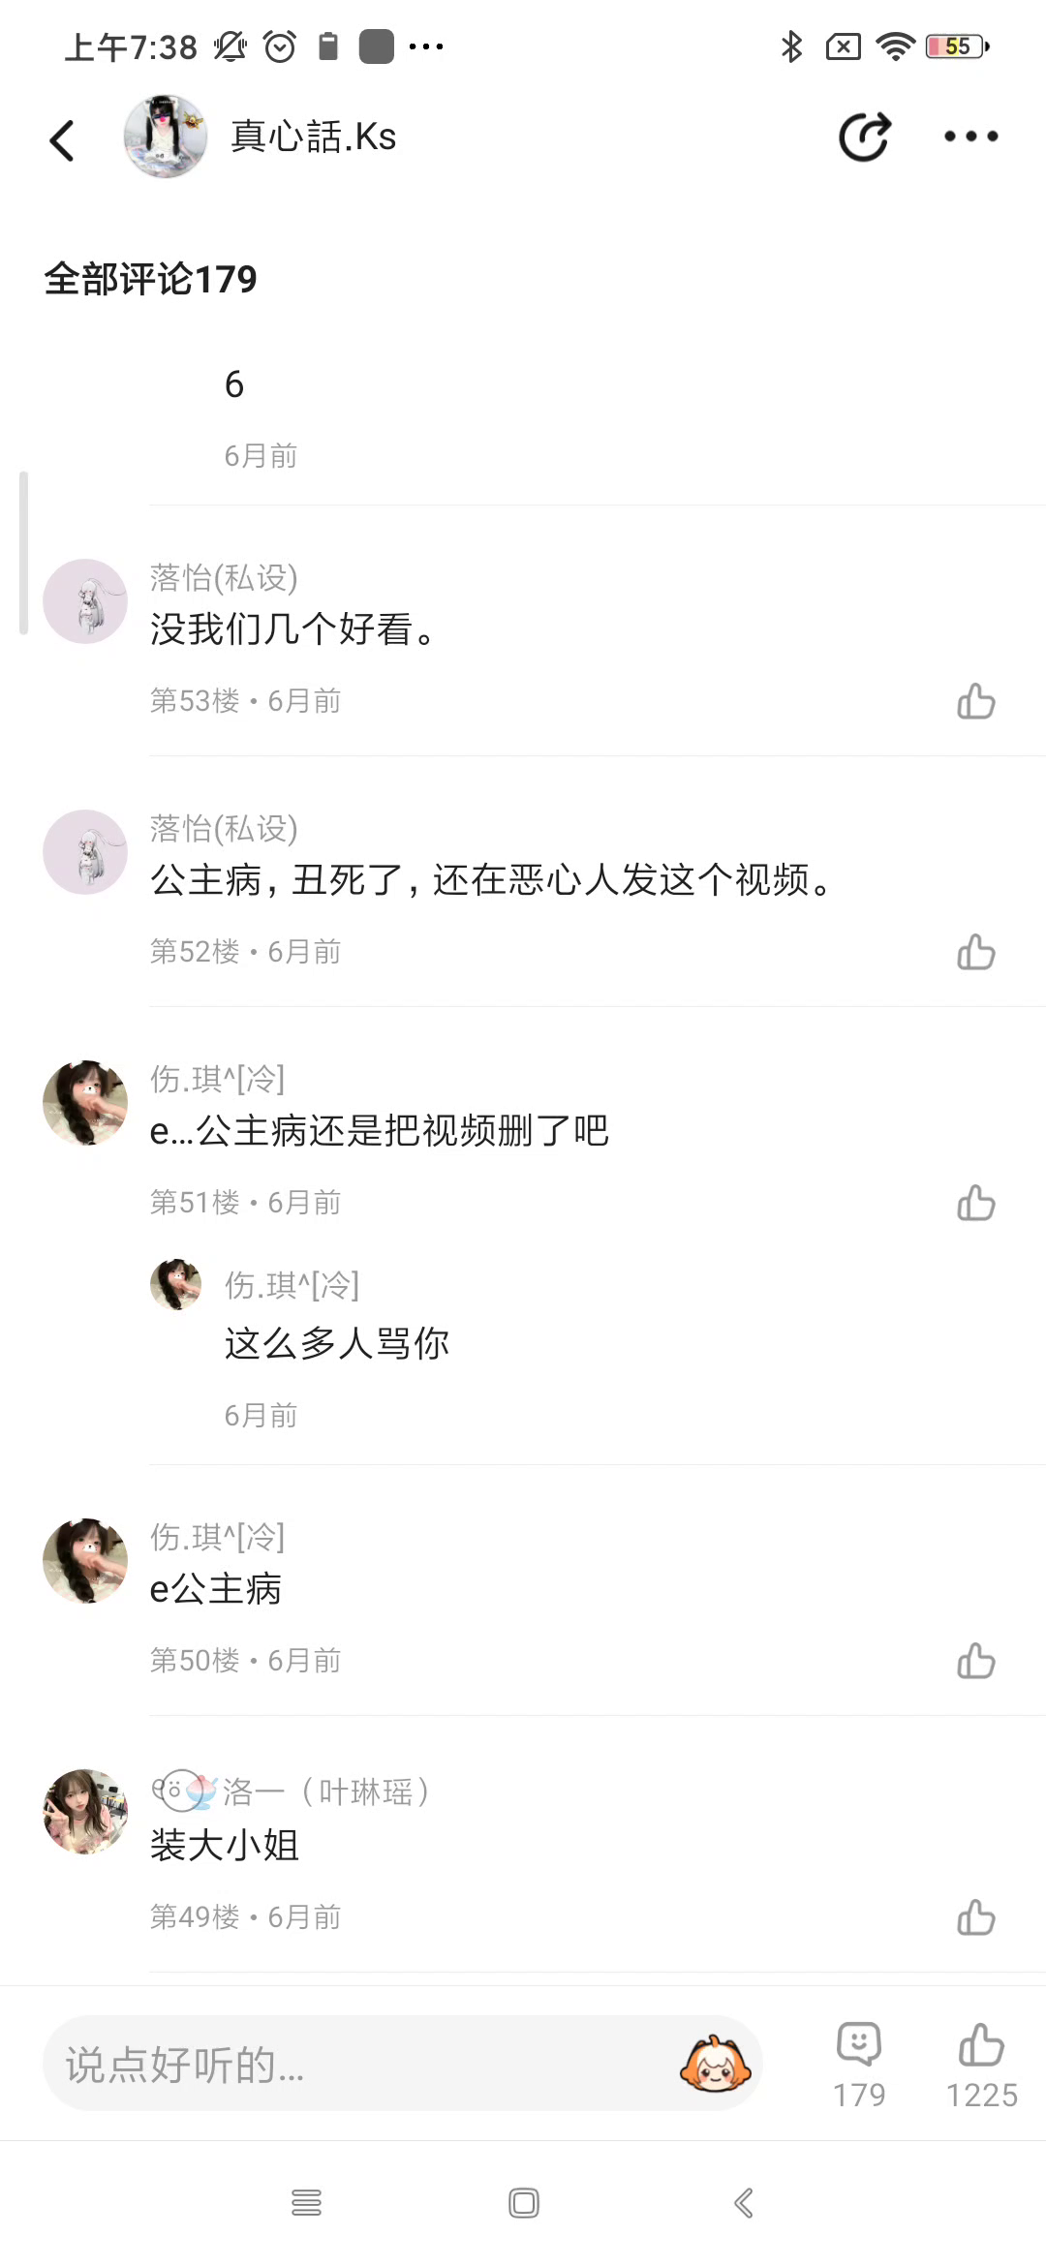Open author 真心話.Ks profile avatar
The height and width of the screenshot is (2266, 1046).
(x=166, y=137)
